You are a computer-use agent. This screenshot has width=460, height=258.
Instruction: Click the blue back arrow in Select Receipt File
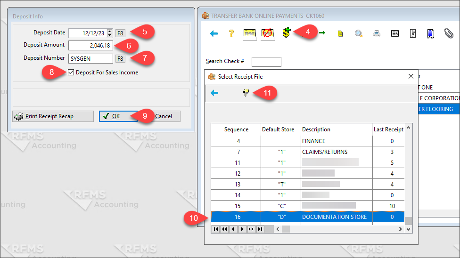(x=214, y=93)
